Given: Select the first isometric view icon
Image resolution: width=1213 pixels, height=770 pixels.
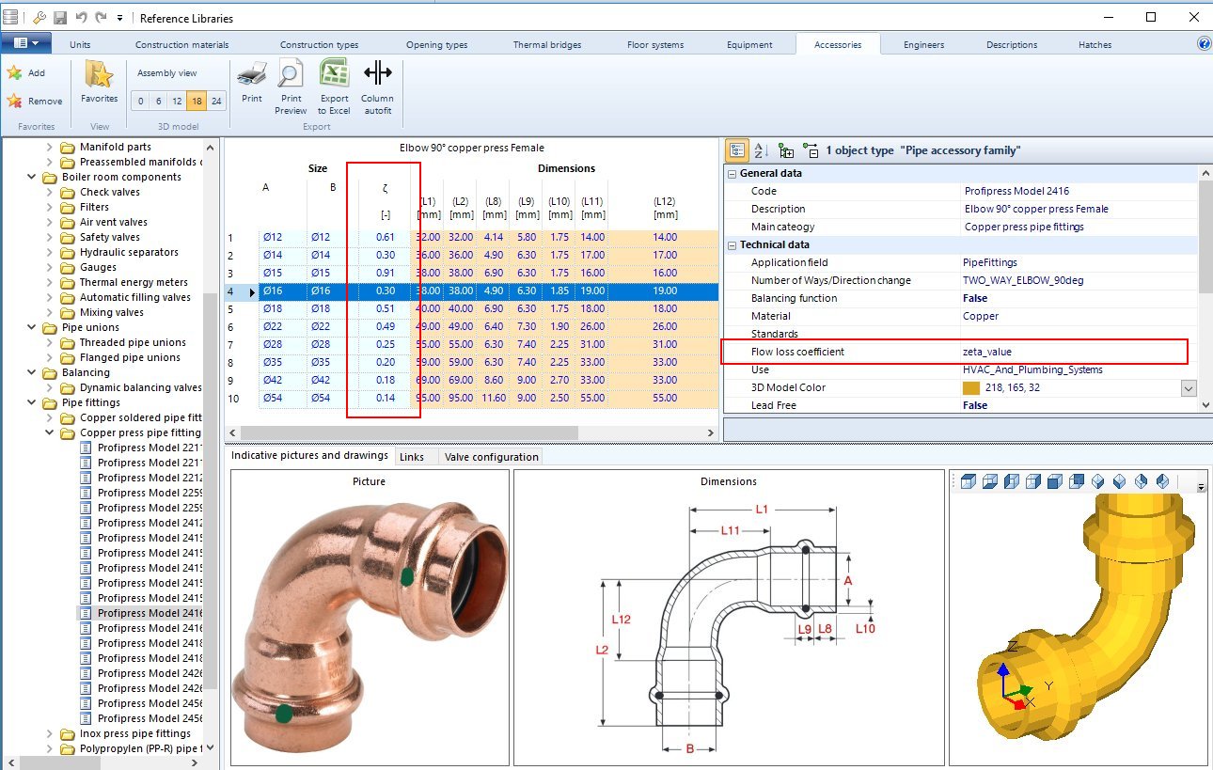Looking at the screenshot, I should click(x=1098, y=481).
